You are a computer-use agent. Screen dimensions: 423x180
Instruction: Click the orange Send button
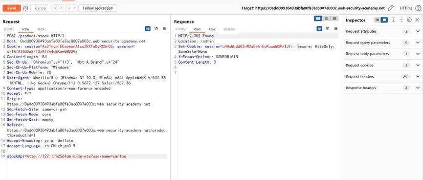12,8
